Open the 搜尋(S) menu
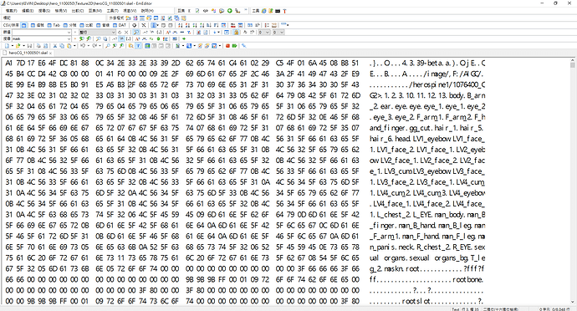This screenshot has width=577, height=311. 44,11
